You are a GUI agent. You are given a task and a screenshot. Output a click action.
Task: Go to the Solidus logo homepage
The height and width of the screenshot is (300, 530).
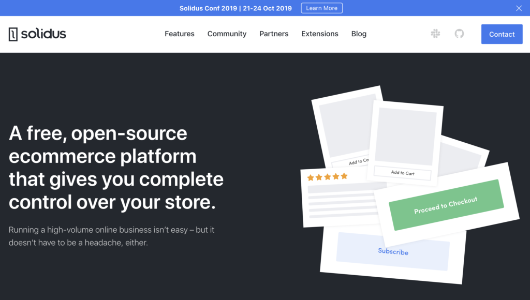click(37, 34)
